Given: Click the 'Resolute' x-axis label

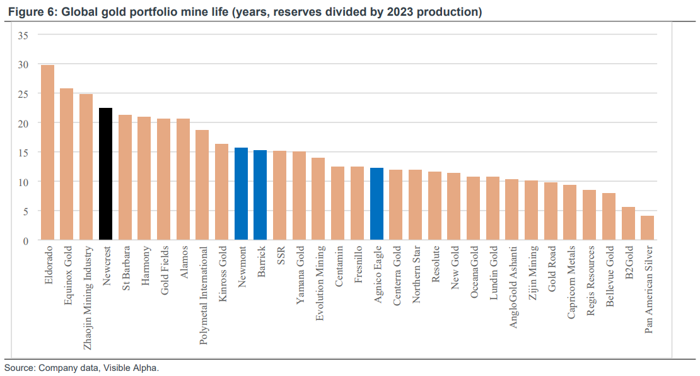Looking at the screenshot, I should [436, 264].
